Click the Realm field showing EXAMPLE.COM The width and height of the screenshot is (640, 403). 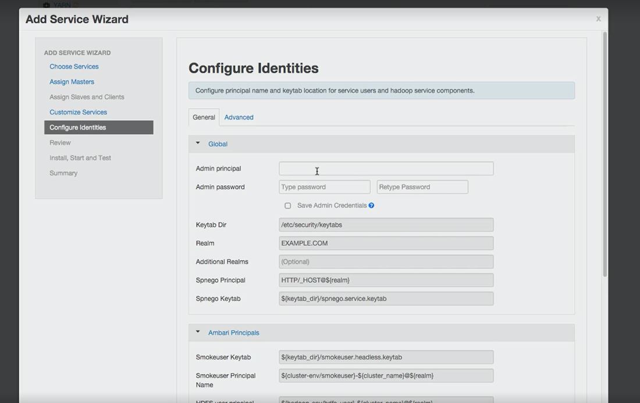coord(385,243)
